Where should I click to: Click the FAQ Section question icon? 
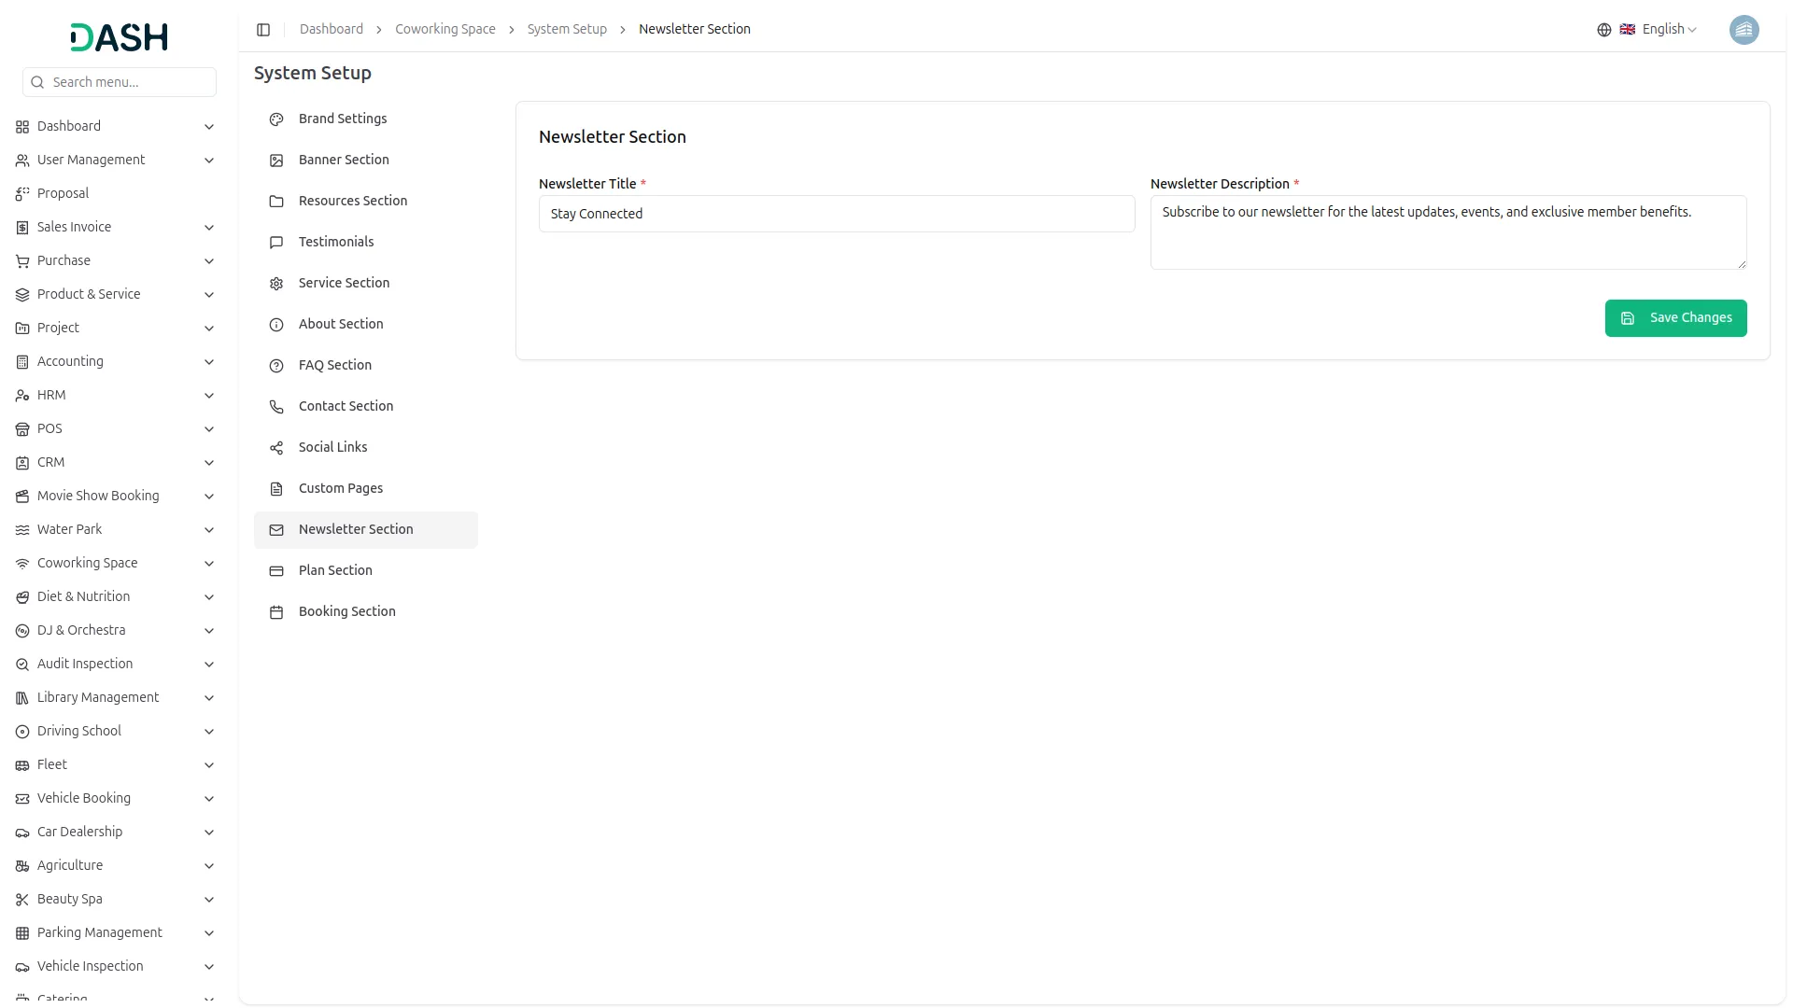pyautogui.click(x=276, y=366)
